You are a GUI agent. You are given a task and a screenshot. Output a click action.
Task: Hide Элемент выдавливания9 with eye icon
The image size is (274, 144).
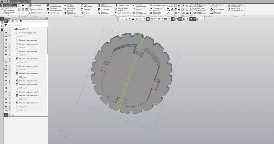pos(6,92)
